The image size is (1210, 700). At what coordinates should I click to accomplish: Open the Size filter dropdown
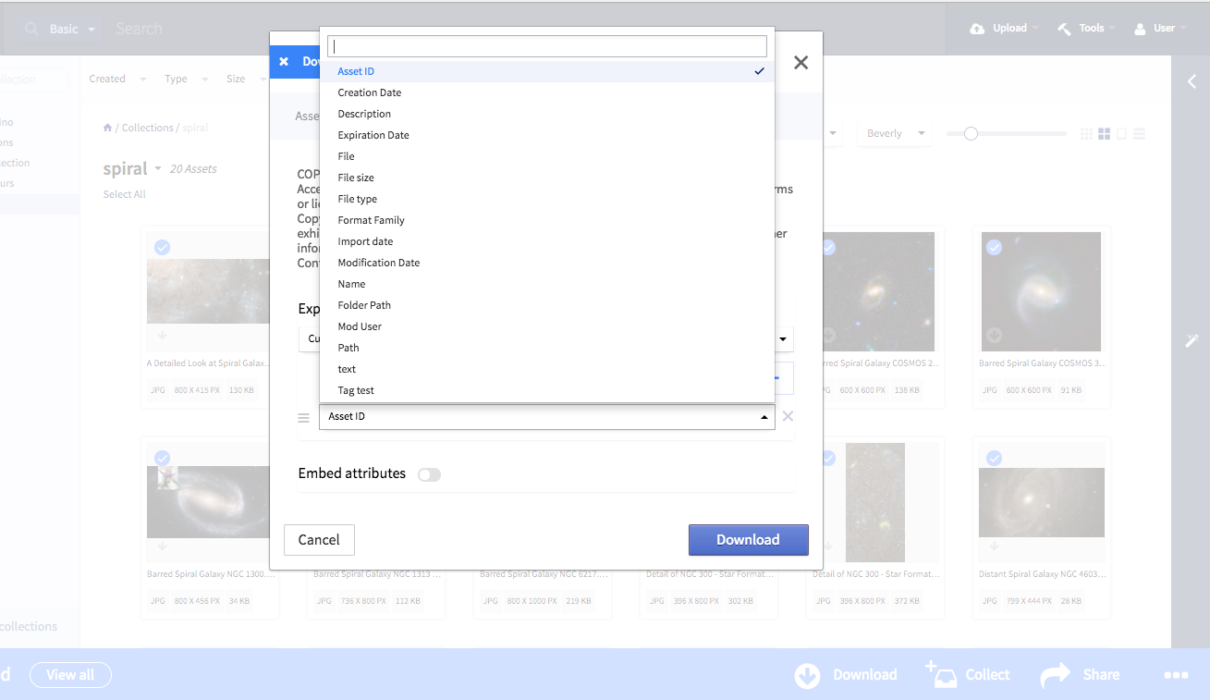point(246,80)
